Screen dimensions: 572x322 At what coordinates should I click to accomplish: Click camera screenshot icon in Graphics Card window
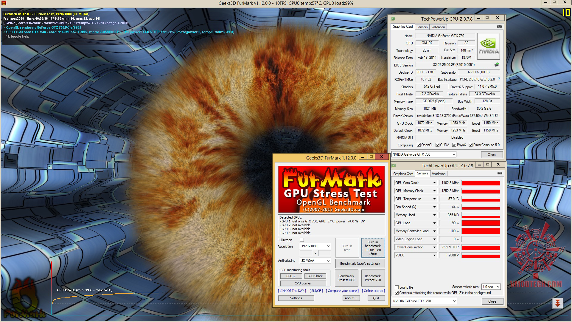[499, 27]
